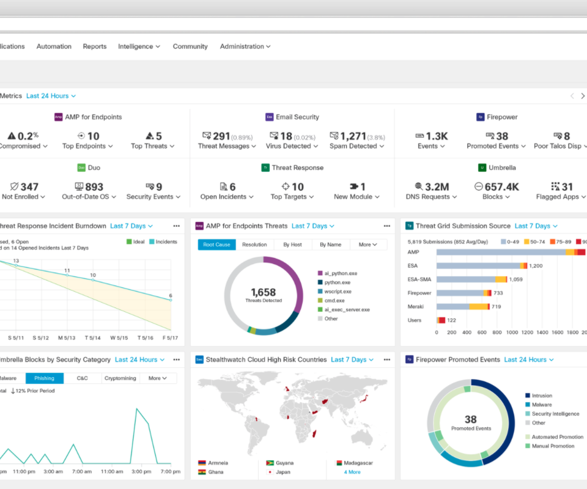The width and height of the screenshot is (587, 489).
Task: Click the Ideal legend swatch
Action: (x=129, y=241)
